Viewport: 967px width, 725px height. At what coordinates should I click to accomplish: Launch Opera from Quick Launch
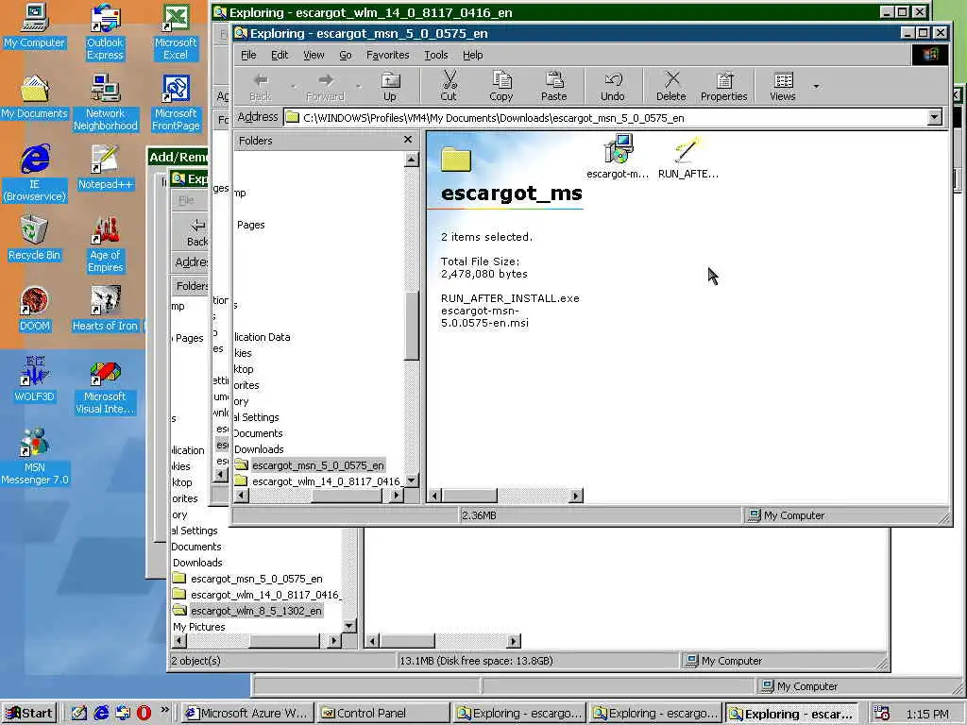tap(144, 714)
